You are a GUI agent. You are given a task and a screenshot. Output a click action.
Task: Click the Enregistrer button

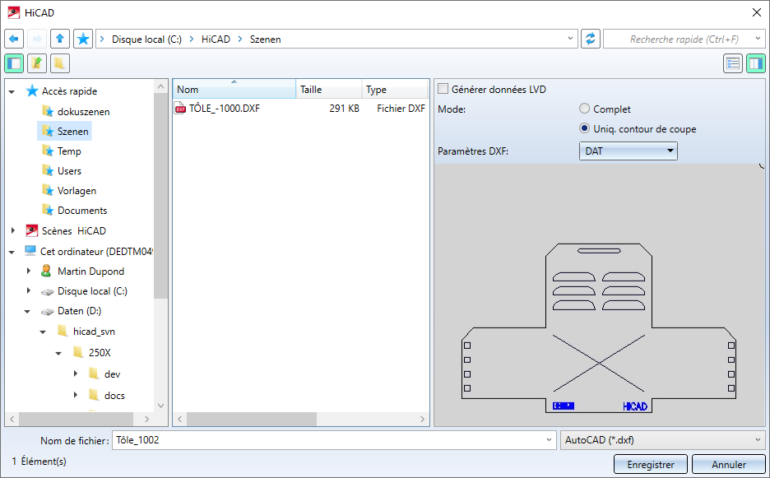click(651, 464)
